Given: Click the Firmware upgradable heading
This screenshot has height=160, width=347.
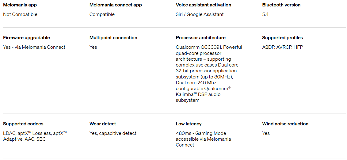Looking at the screenshot, I should pos(26,38).
